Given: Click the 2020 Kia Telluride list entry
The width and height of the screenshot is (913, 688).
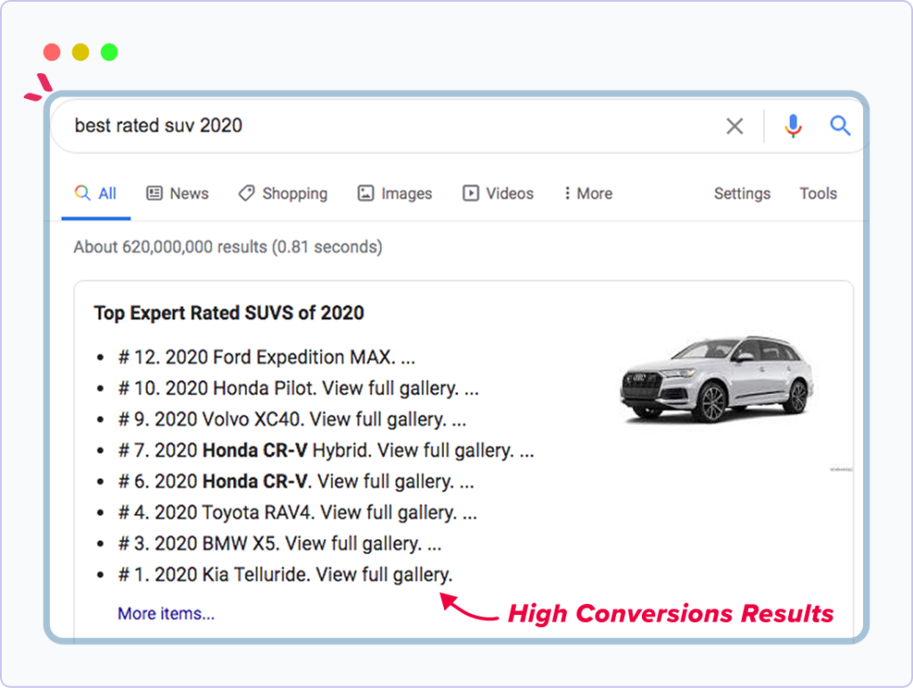Looking at the screenshot, I should 285,575.
